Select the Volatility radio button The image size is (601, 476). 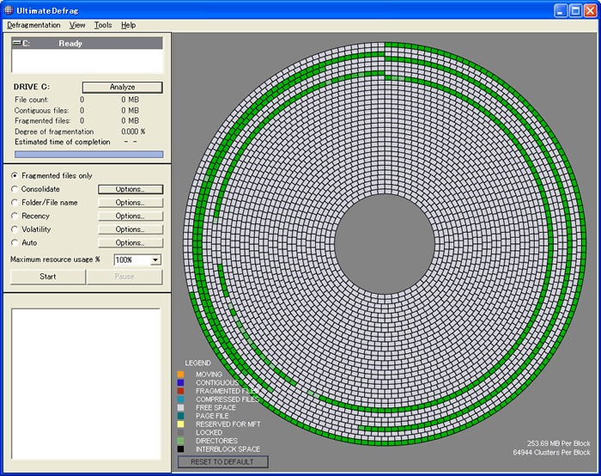pos(15,229)
